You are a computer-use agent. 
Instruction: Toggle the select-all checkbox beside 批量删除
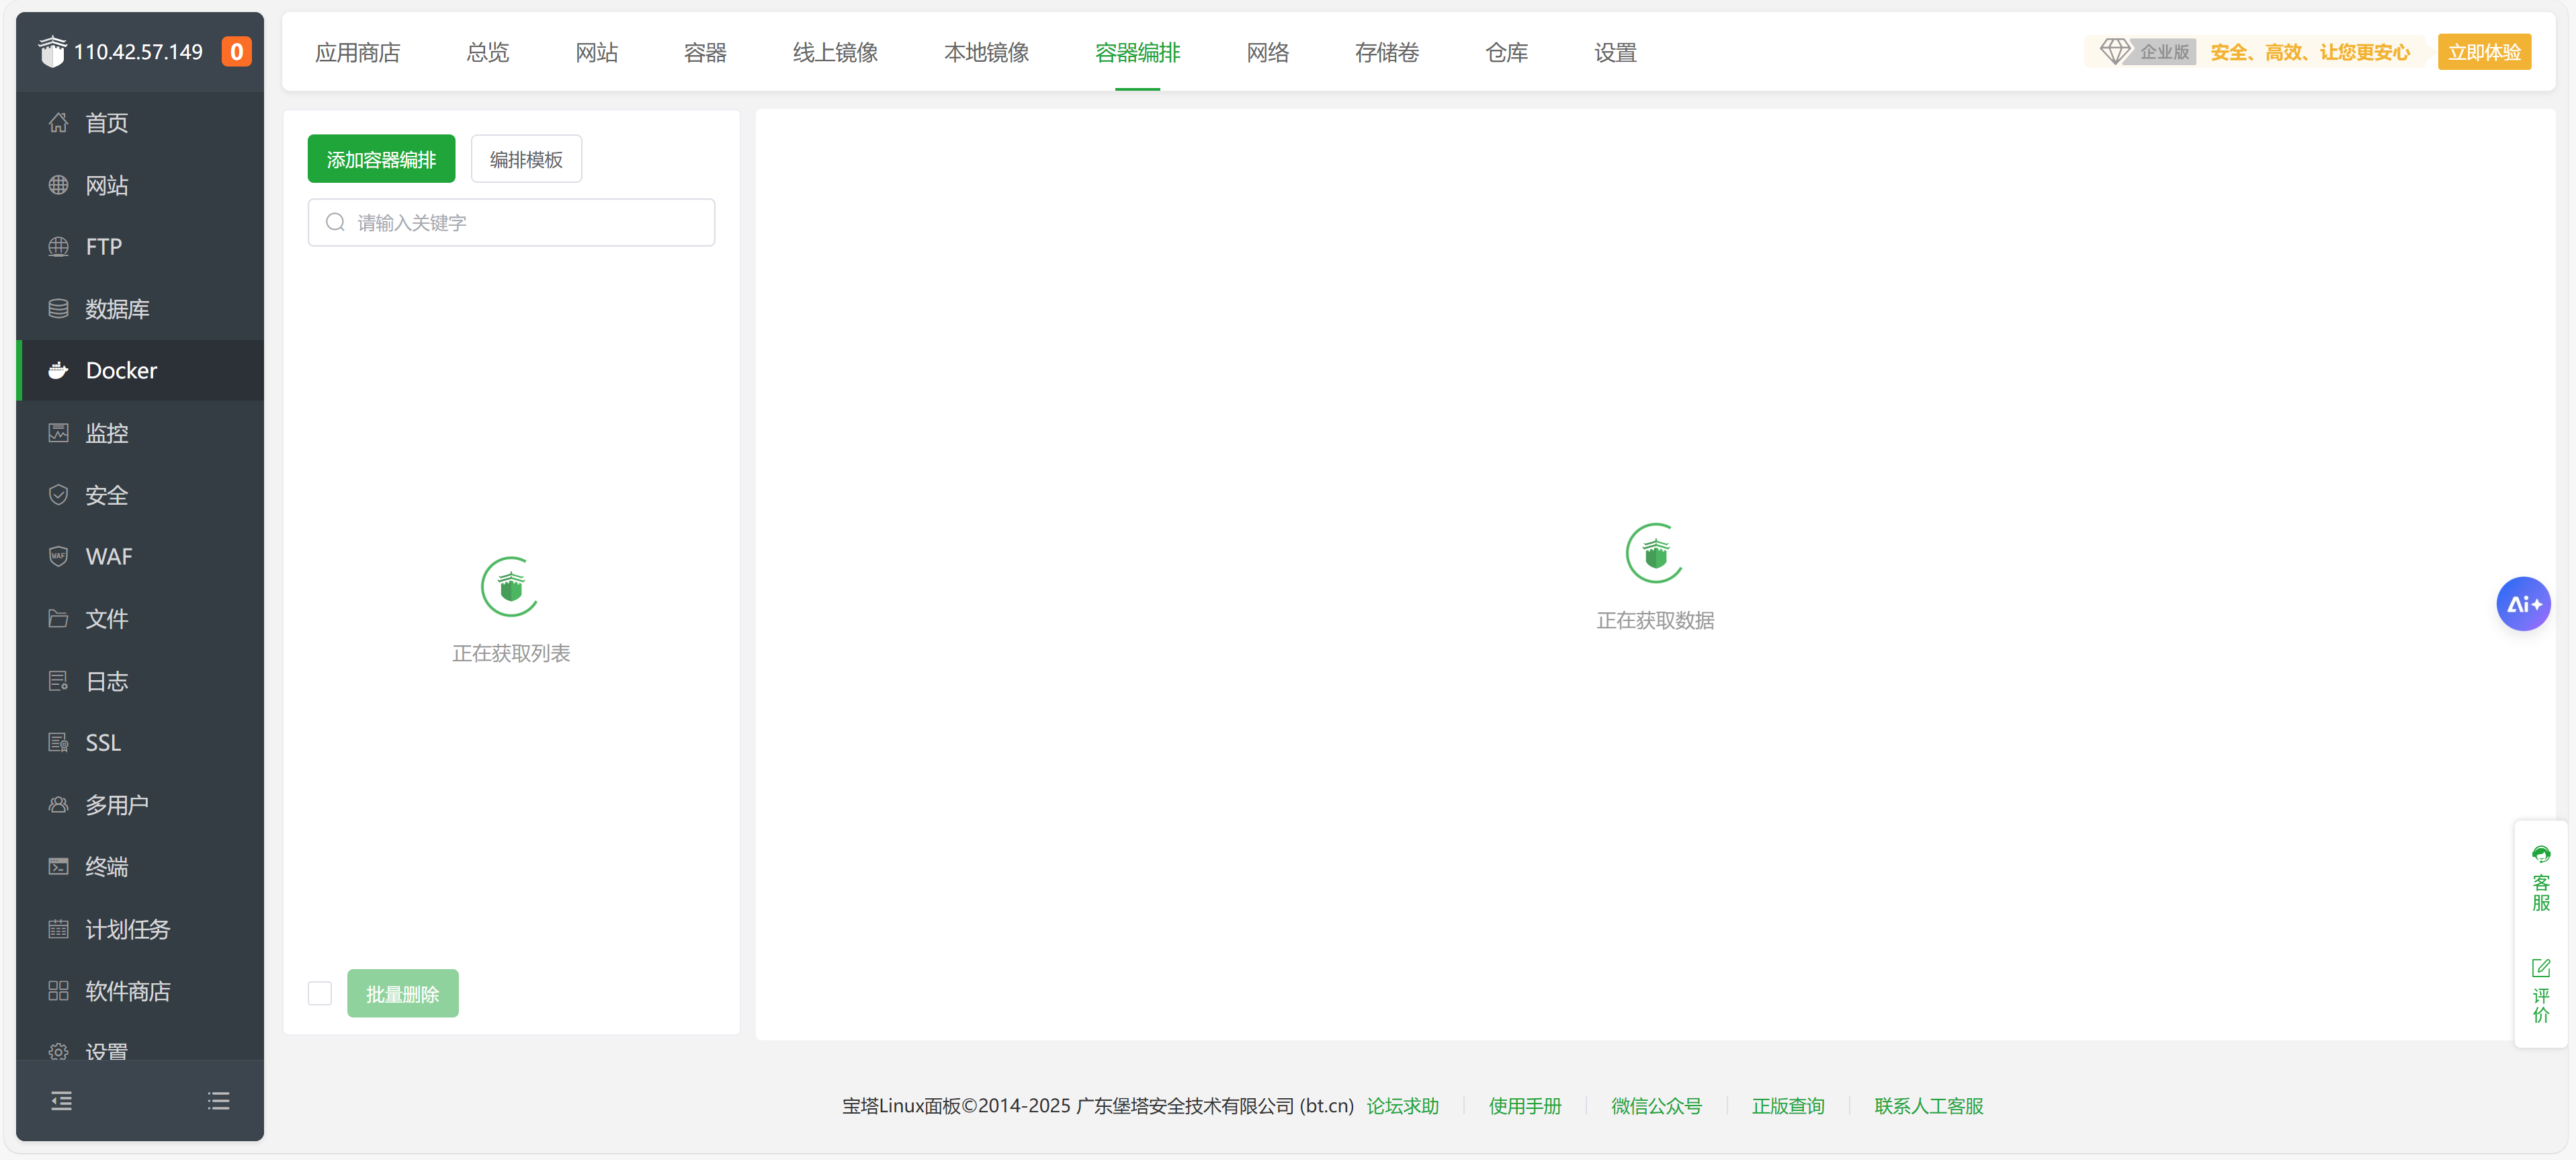(319, 993)
